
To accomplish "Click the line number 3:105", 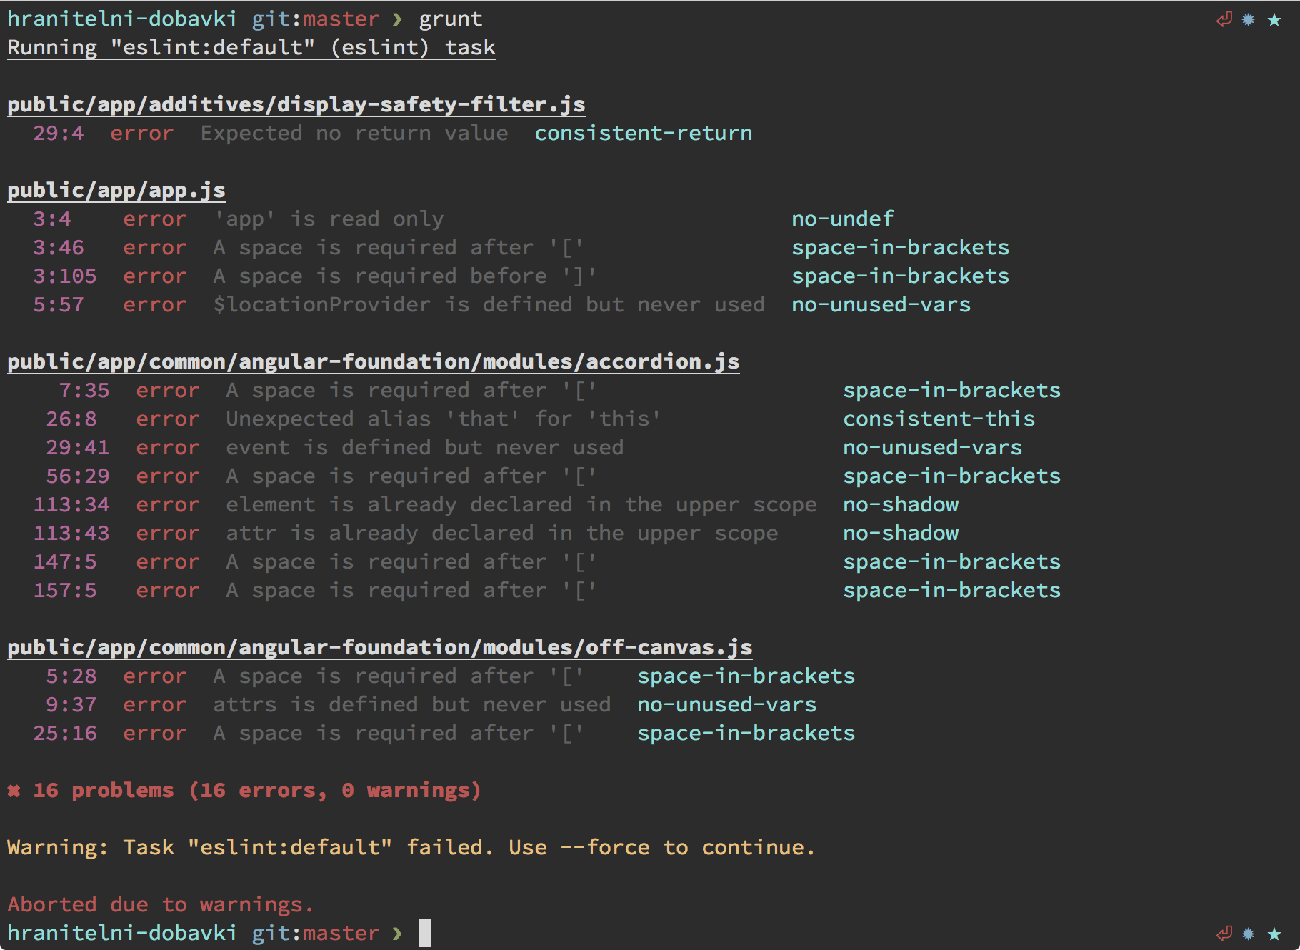I will pyautogui.click(x=65, y=276).
